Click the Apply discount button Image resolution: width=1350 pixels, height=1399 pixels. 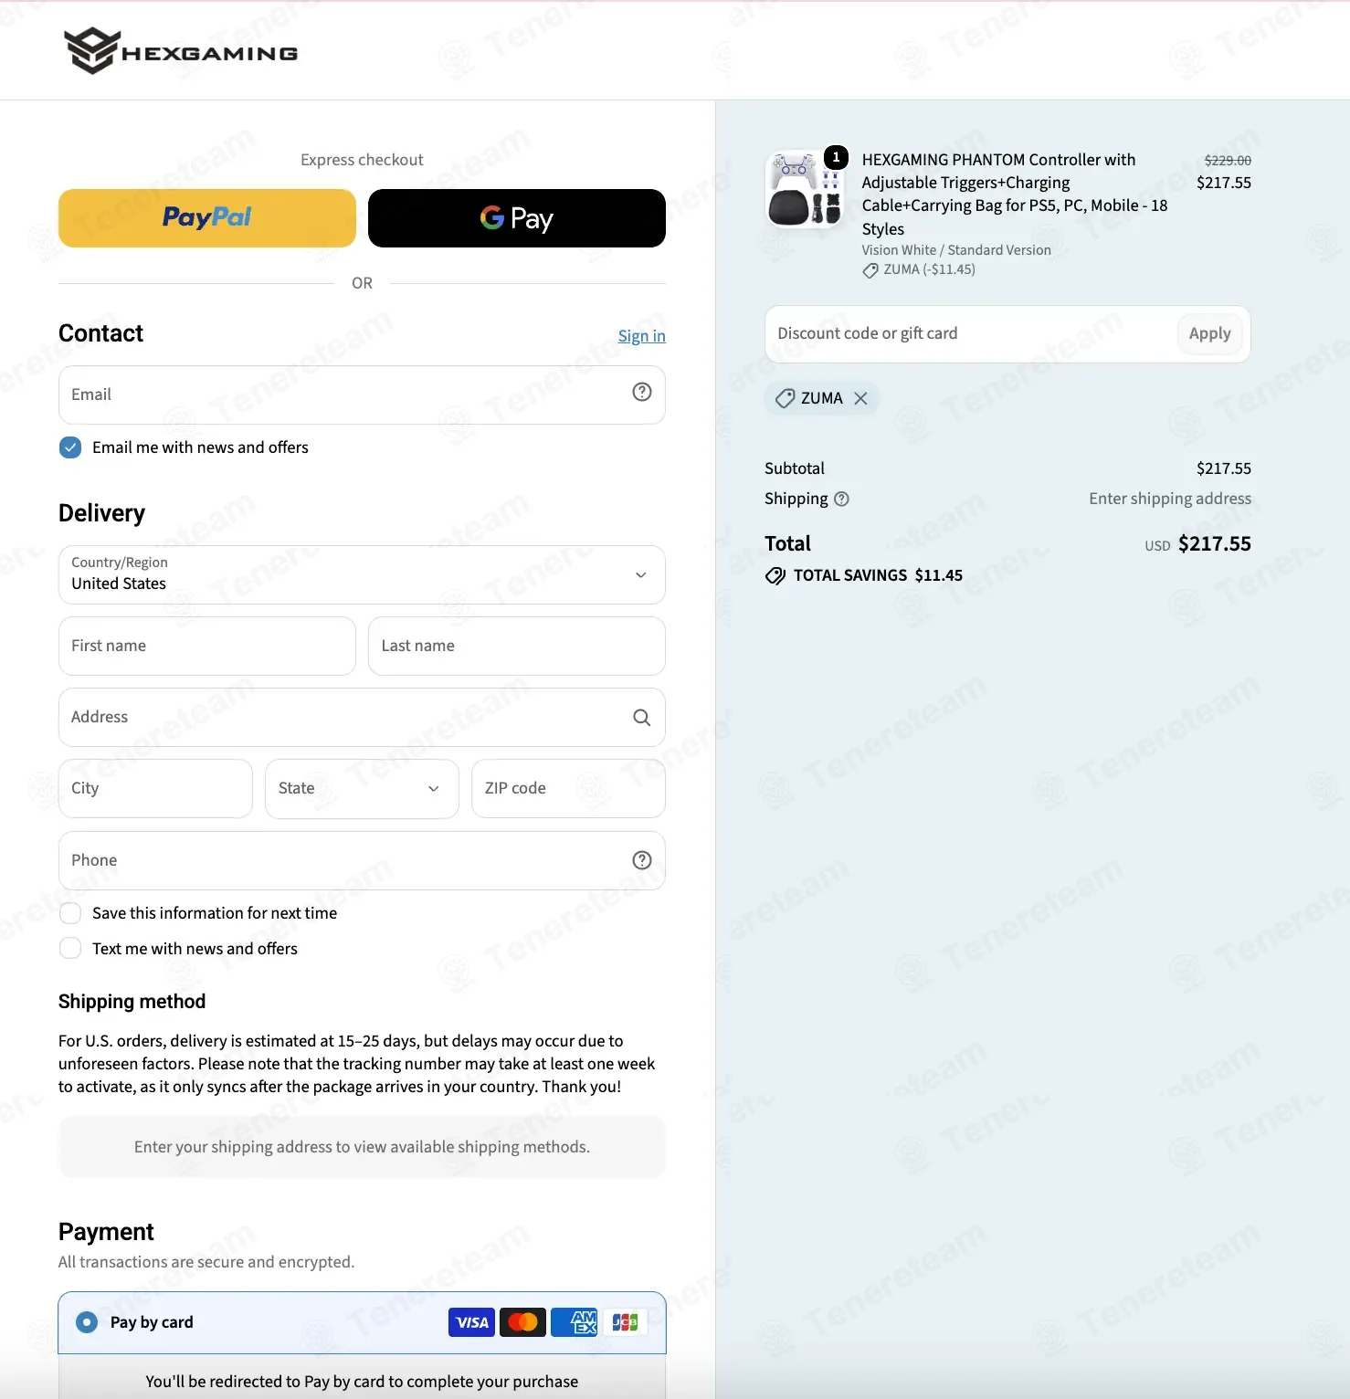[x=1209, y=334]
